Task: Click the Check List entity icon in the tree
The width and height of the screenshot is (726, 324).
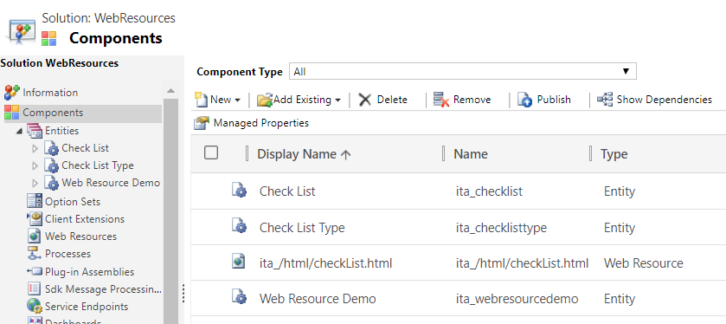Action: click(x=51, y=149)
